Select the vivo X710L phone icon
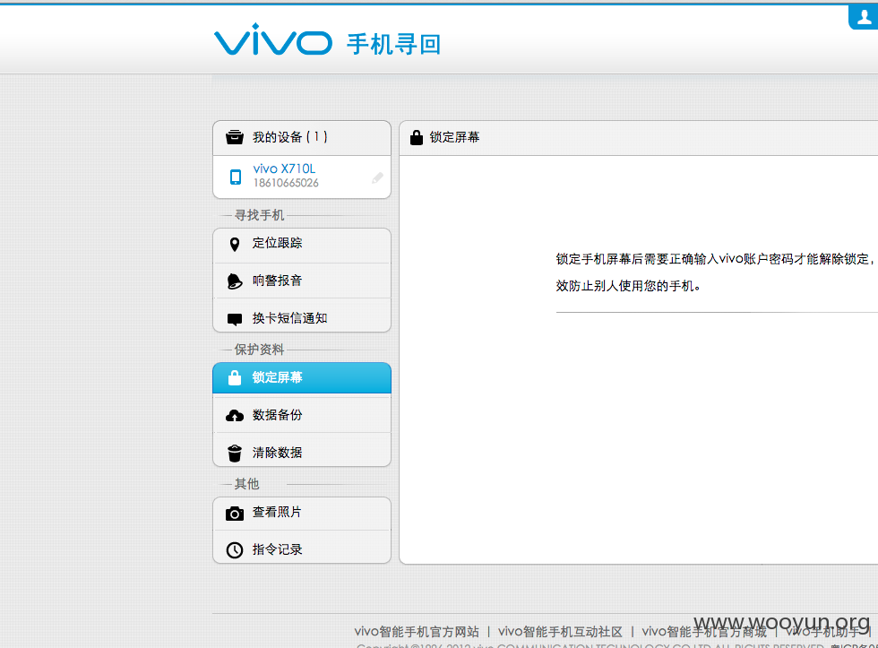 click(x=236, y=177)
